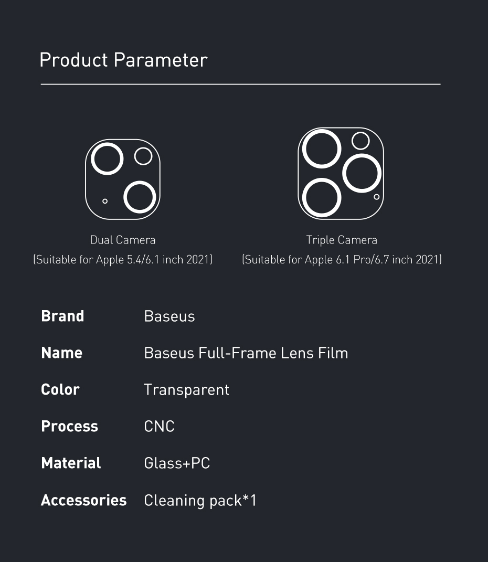The width and height of the screenshot is (488, 562).
Task: Click Baseus Full-Frame Lens Film name
Action: [x=246, y=353]
